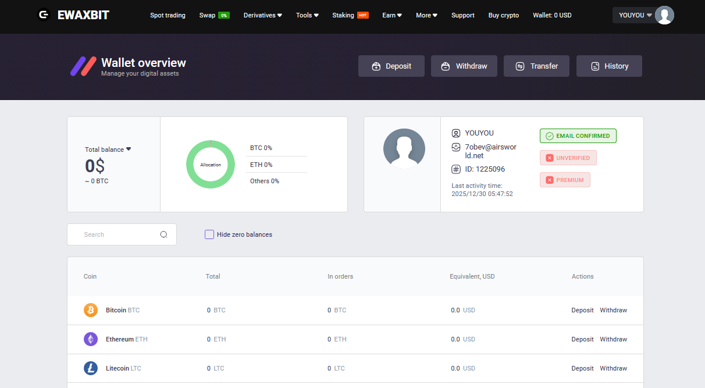The width and height of the screenshot is (705, 388).
Task: Go to Spot trading
Action: [168, 15]
